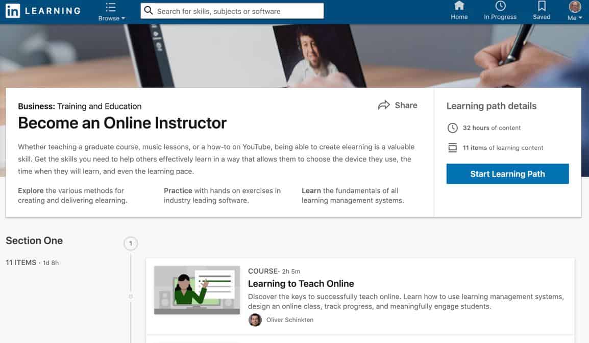The height and width of the screenshot is (343, 589).
Task: Focus the skills search input field
Action: (x=237, y=11)
